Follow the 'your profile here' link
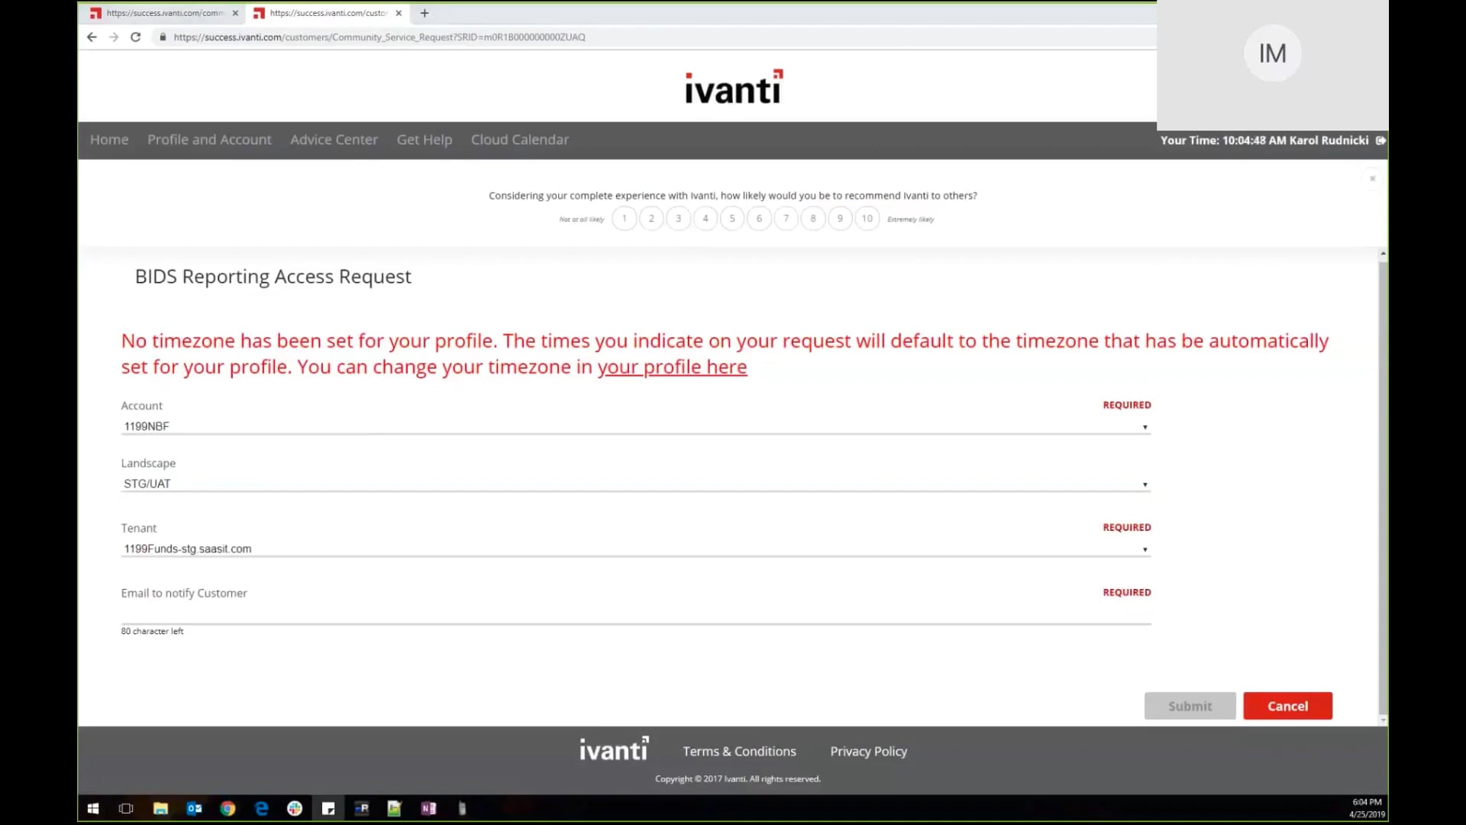This screenshot has height=825, width=1466. 672,367
